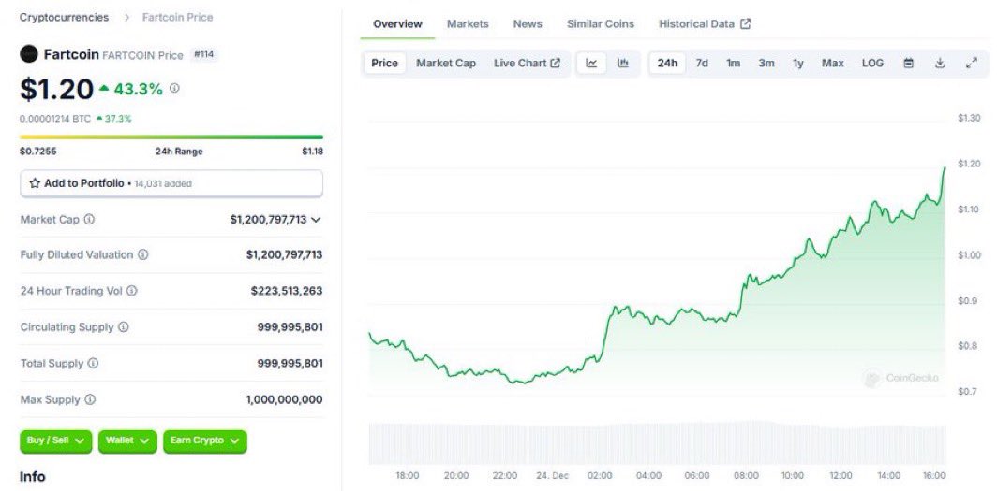
Task: Toggle LOG scale on chart
Action: click(872, 63)
